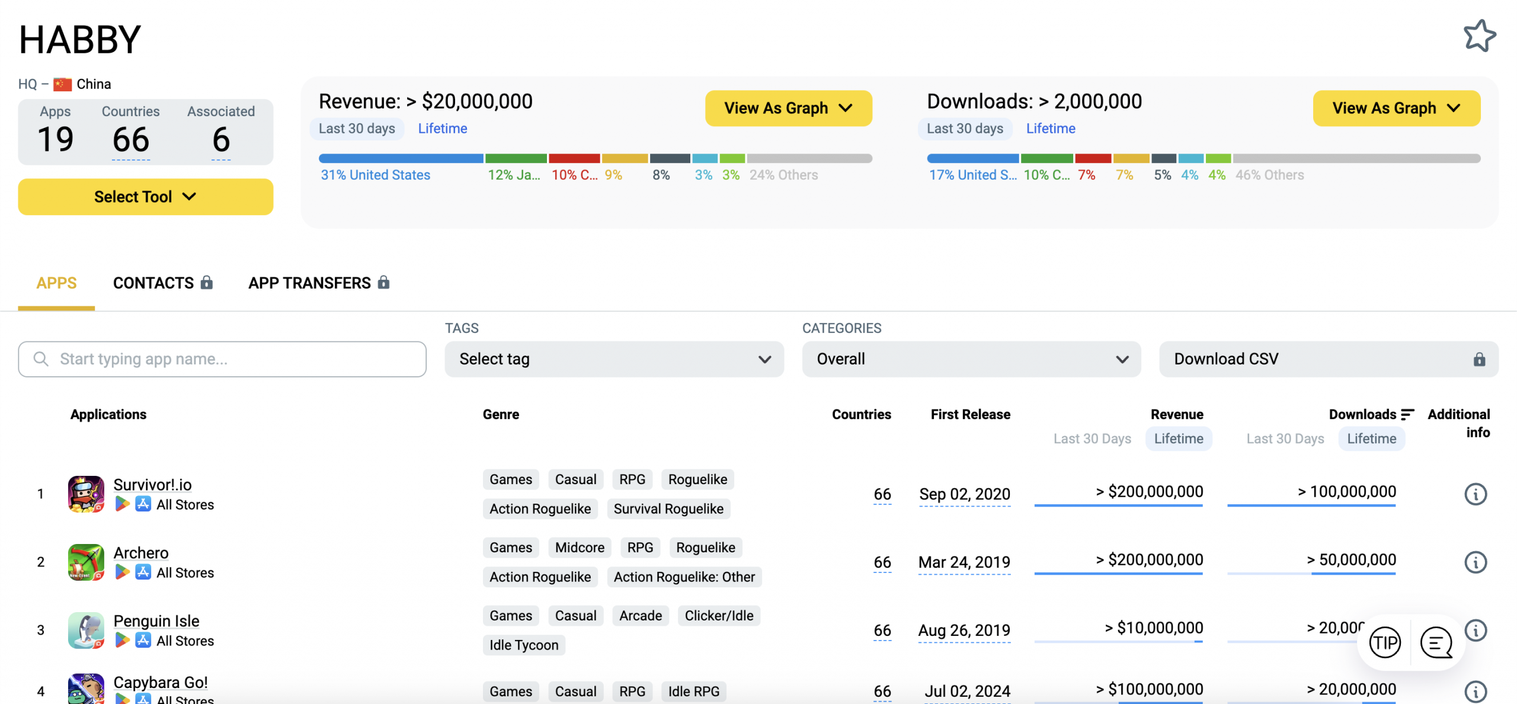Open info icon for Capybara Go! row
The image size is (1517, 704).
[1476, 691]
